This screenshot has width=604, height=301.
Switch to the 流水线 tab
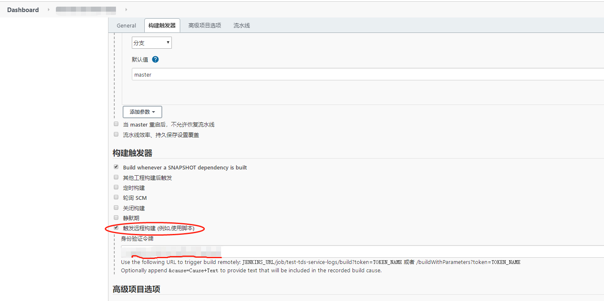coord(242,25)
